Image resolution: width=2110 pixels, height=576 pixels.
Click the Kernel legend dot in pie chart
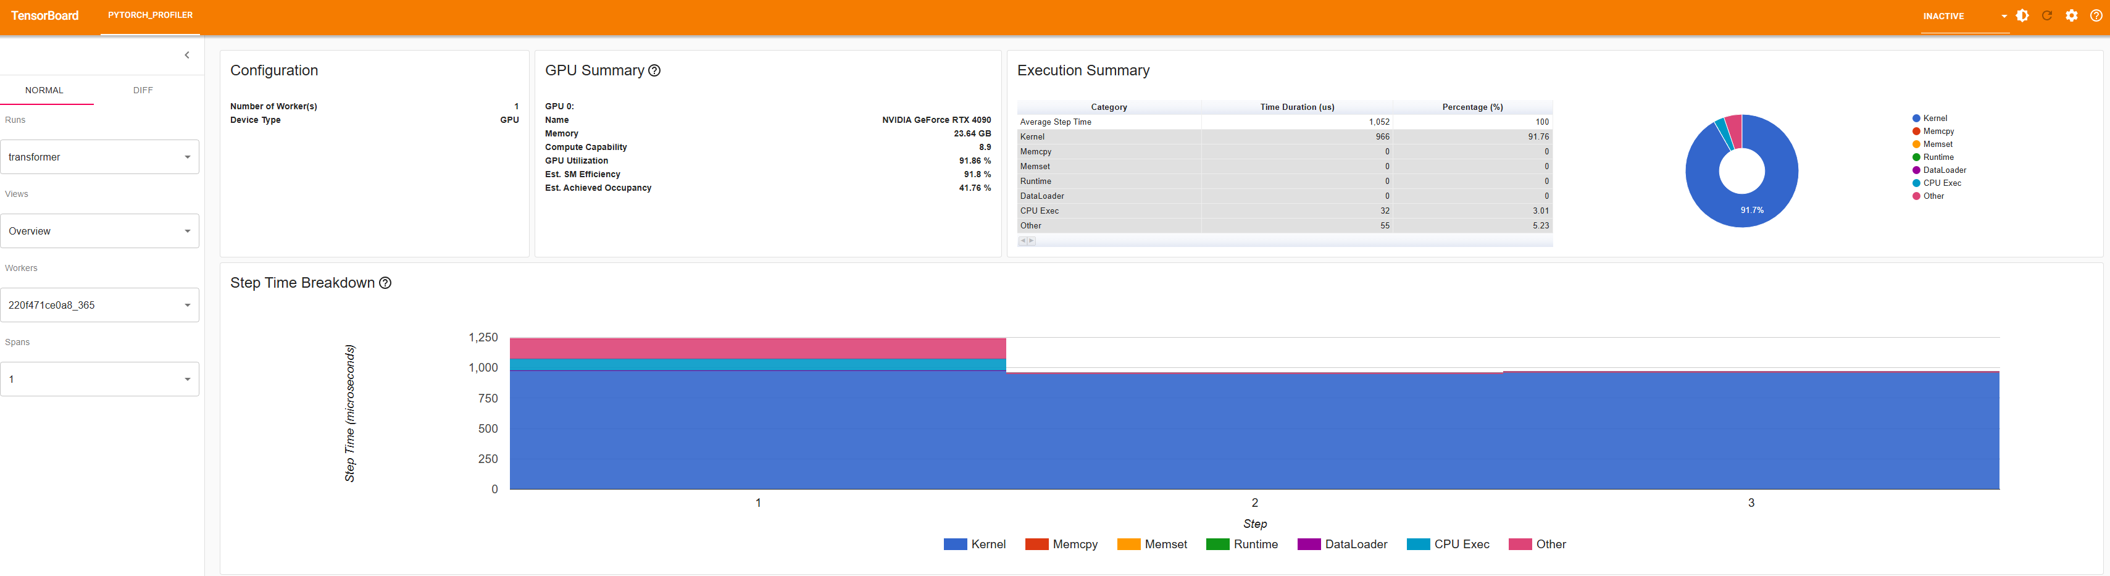click(x=1917, y=118)
